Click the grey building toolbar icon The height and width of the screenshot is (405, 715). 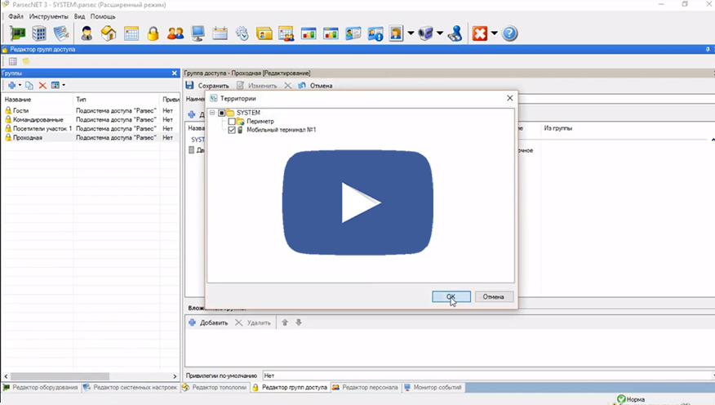pos(39,33)
